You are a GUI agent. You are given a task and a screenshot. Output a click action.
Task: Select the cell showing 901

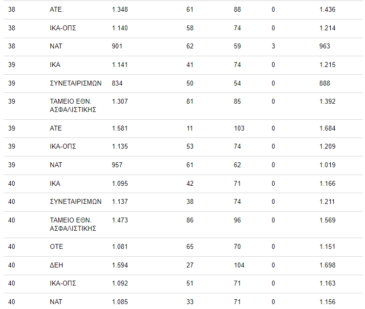(x=117, y=46)
